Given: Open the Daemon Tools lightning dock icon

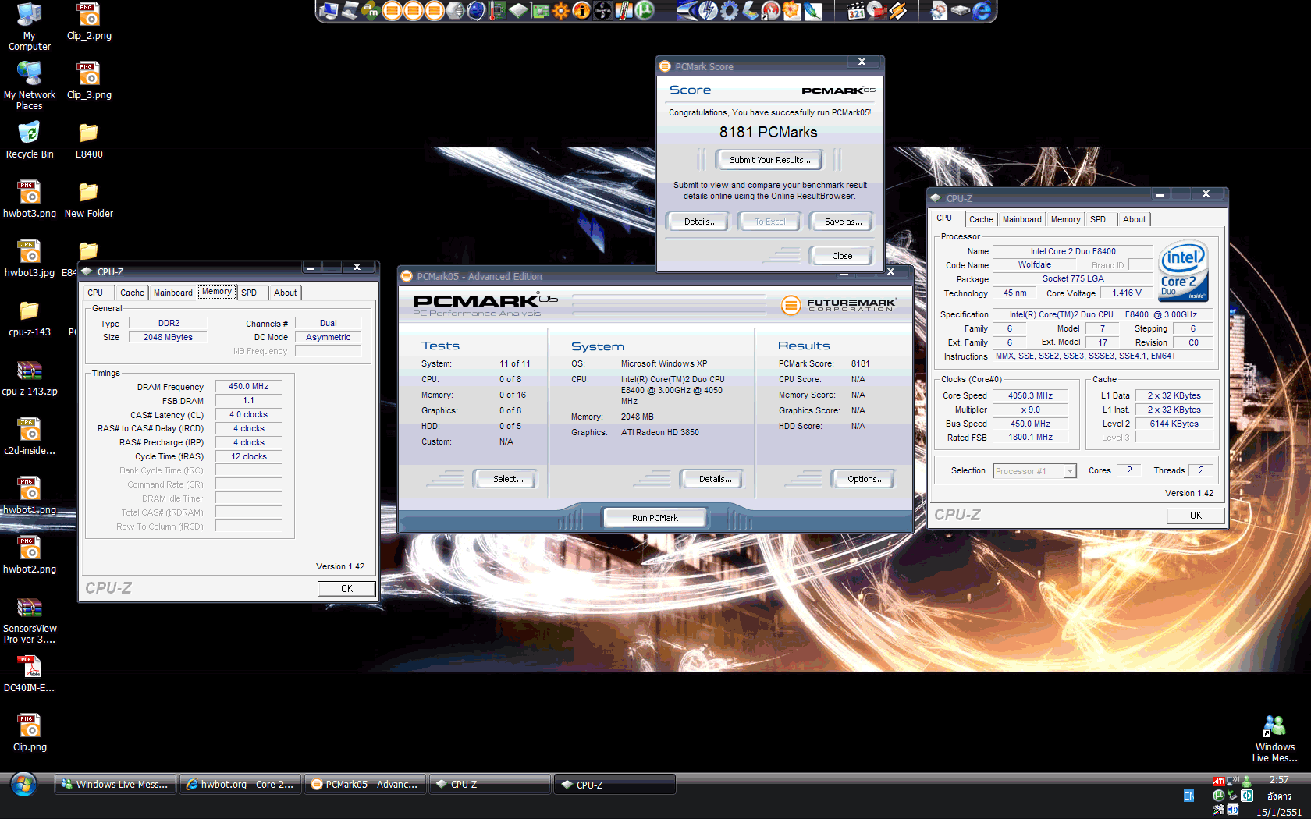Looking at the screenshot, I should 707,11.
